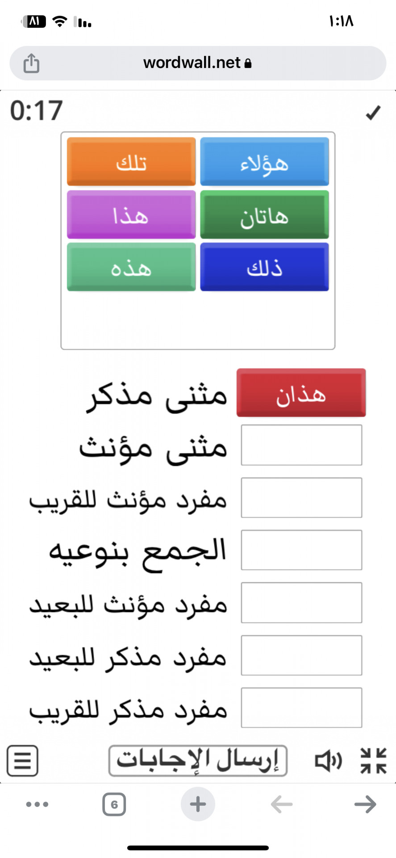The image size is (396, 858).
Task: Open the hamburger menu icon at bottom
Action: click(x=22, y=760)
